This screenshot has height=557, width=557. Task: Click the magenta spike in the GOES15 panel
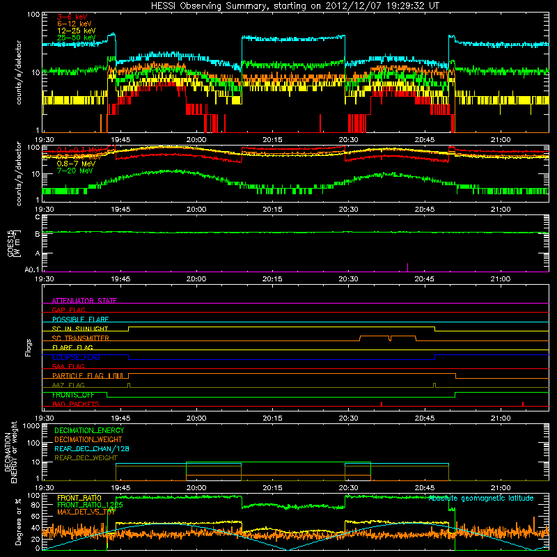[x=407, y=267]
